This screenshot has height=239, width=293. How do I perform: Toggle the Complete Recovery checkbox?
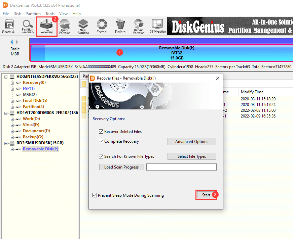click(101, 141)
